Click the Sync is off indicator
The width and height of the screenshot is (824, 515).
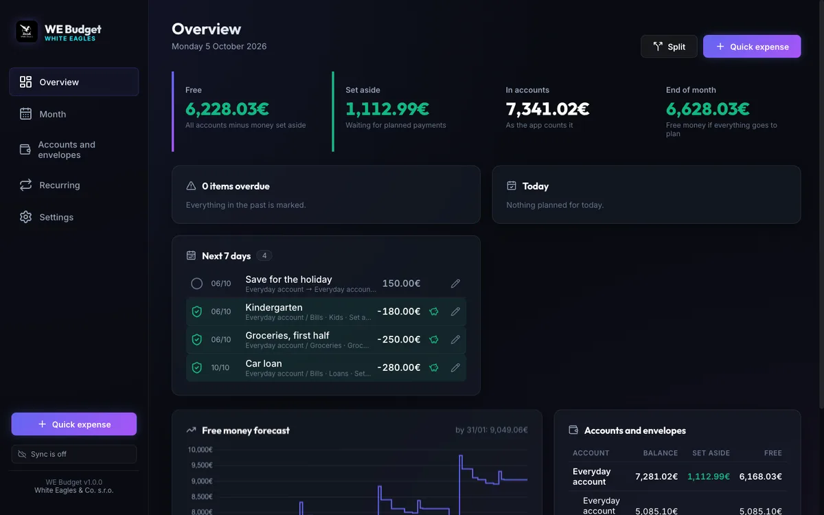[x=74, y=454]
